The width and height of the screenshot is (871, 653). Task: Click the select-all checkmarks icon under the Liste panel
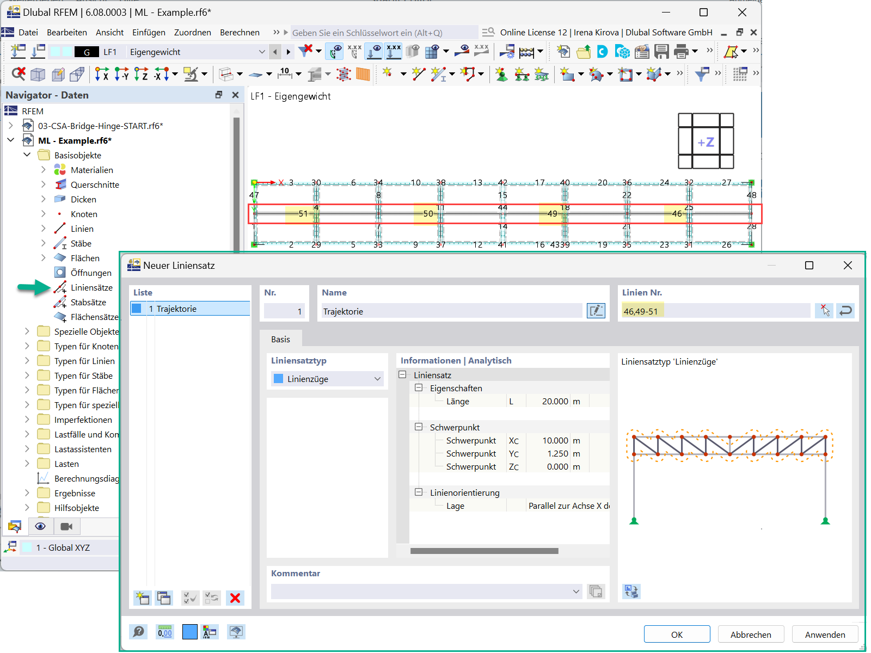tap(191, 598)
